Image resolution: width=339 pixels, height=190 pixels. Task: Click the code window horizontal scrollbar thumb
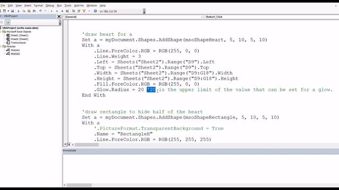coord(87,145)
